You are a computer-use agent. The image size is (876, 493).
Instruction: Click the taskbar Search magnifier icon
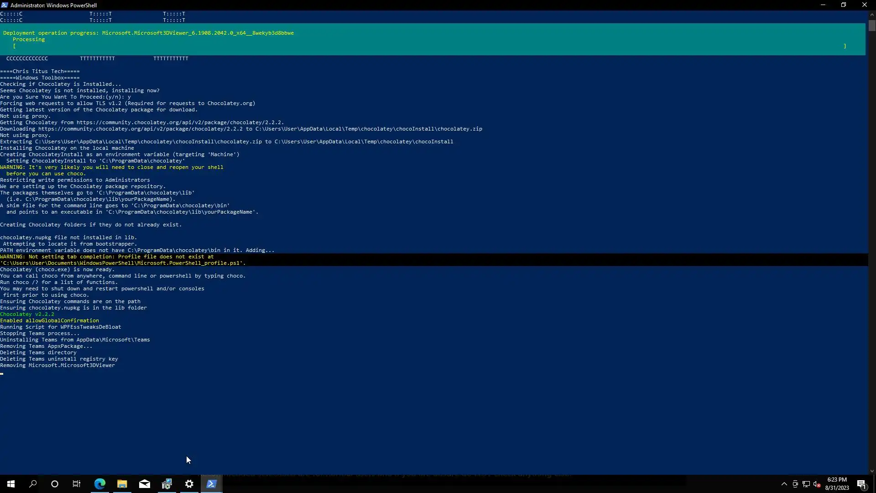(33, 484)
